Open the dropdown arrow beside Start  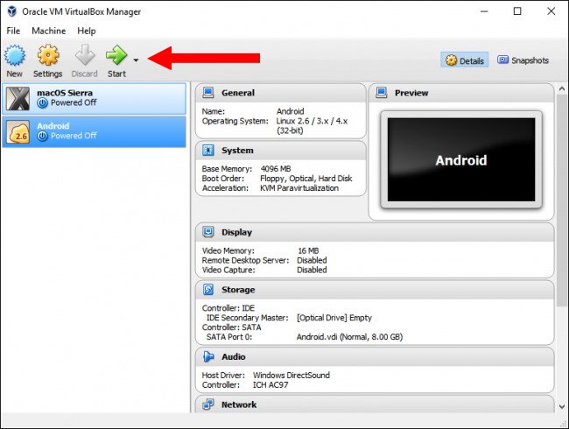pyautogui.click(x=136, y=60)
